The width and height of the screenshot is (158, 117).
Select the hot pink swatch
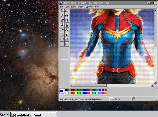103,93
